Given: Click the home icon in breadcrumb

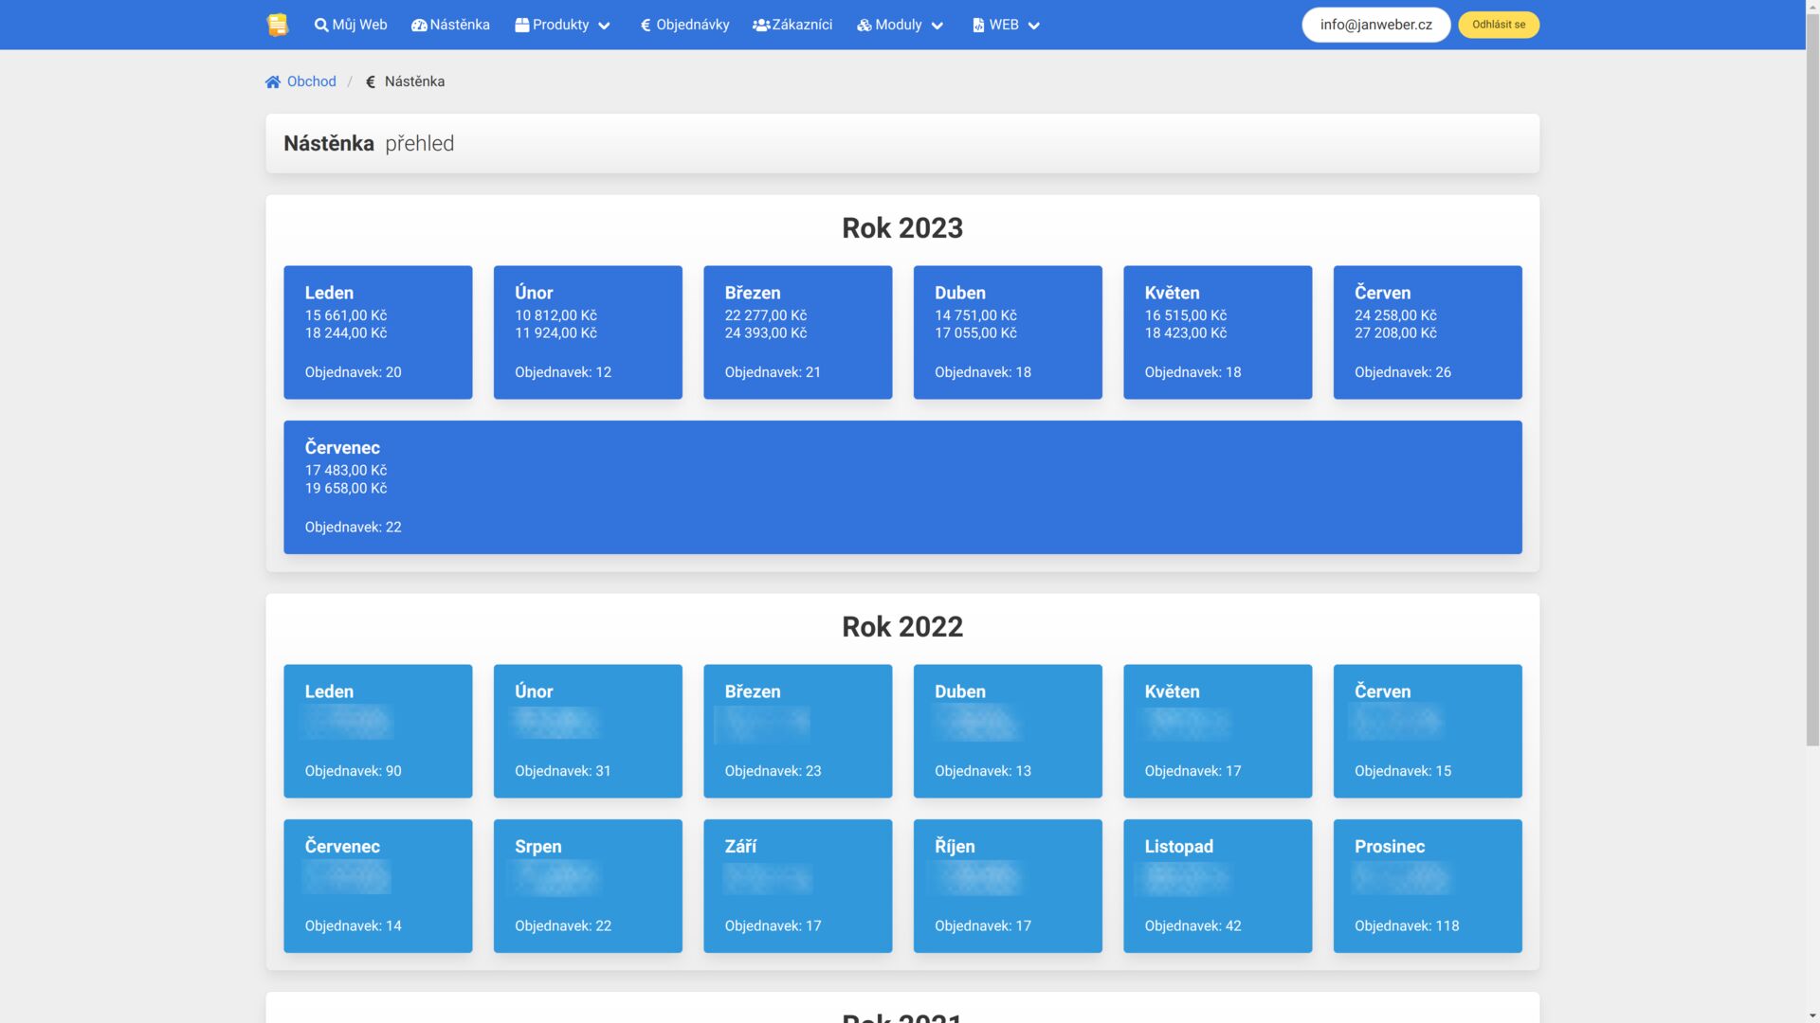Looking at the screenshot, I should pyautogui.click(x=273, y=82).
